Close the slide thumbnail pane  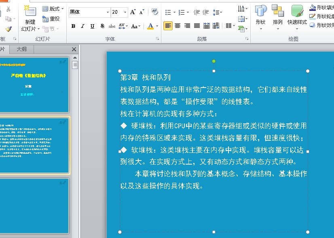pos(74,49)
